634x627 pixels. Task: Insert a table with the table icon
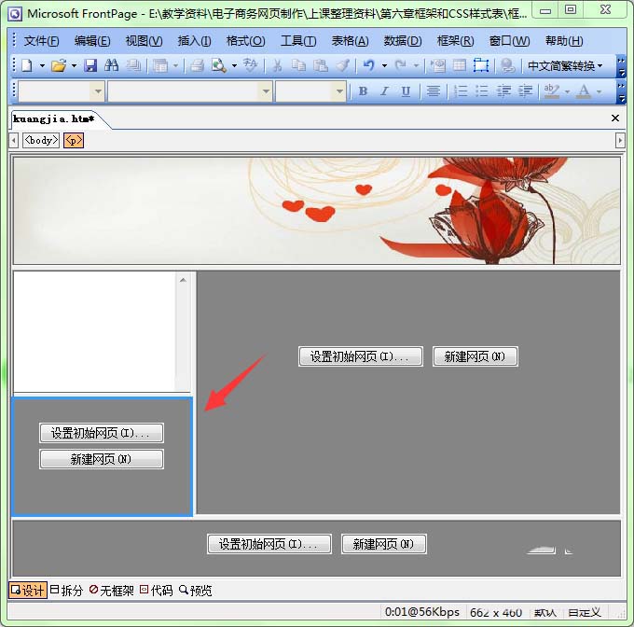tap(459, 65)
